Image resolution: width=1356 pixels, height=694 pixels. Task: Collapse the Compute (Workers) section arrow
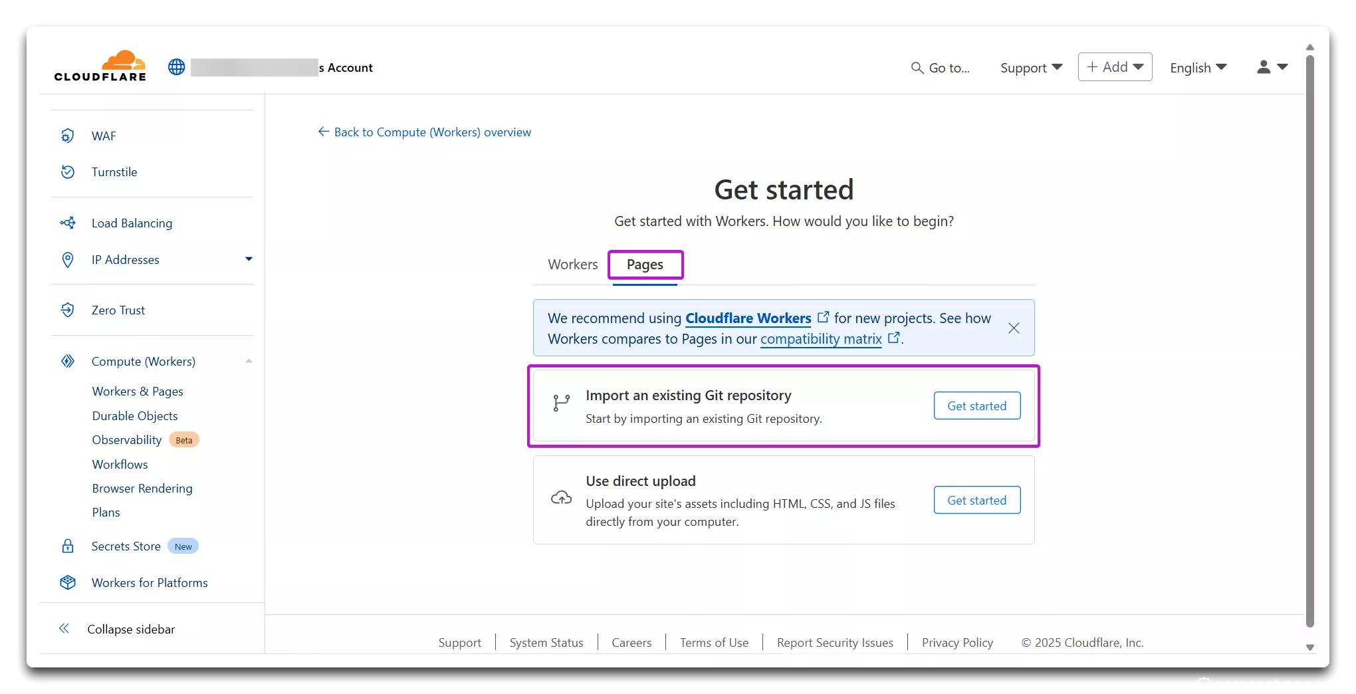pyautogui.click(x=249, y=361)
